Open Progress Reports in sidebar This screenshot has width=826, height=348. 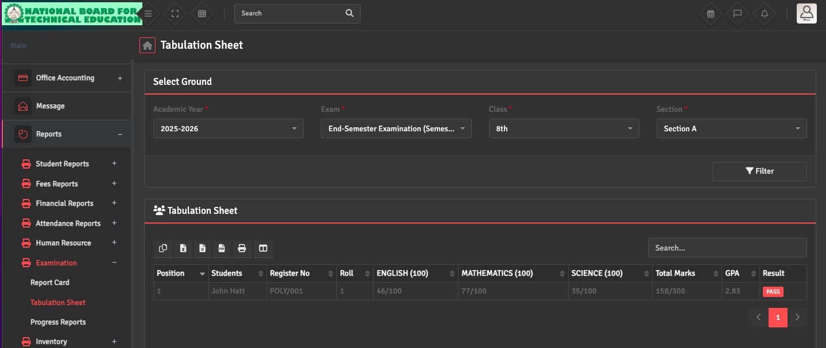tap(58, 322)
